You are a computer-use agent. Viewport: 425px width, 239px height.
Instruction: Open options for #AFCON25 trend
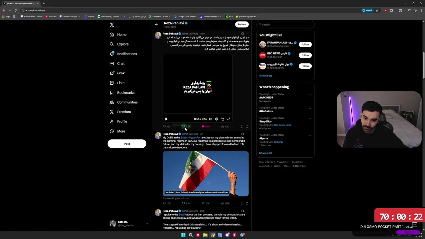tap(310, 95)
